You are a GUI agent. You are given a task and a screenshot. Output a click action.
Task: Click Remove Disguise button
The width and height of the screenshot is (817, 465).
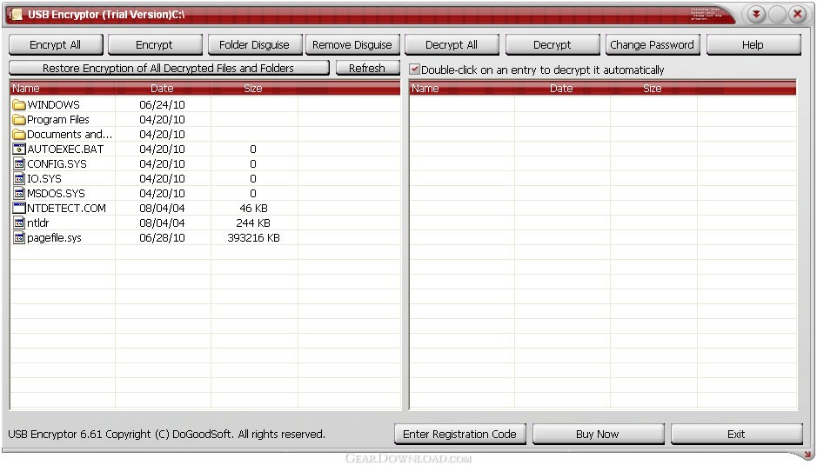[352, 45]
